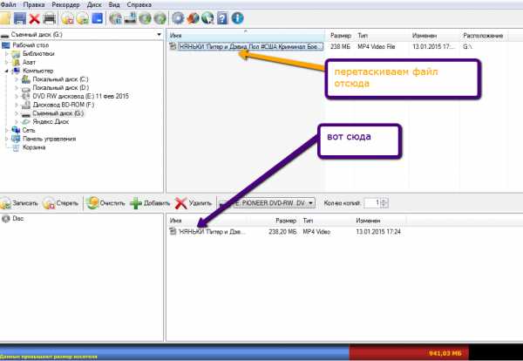This screenshot has height=361, width=523.
Task: Click the copies count stepper arrows
Action: click(x=384, y=202)
